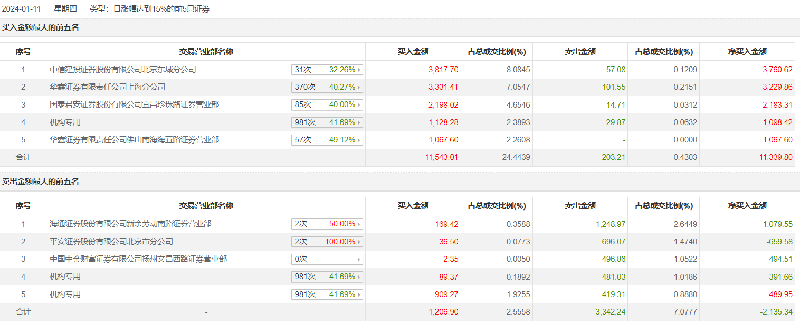
Task: Click arrow icon in the 85次 40.00% box
Action: [359, 105]
